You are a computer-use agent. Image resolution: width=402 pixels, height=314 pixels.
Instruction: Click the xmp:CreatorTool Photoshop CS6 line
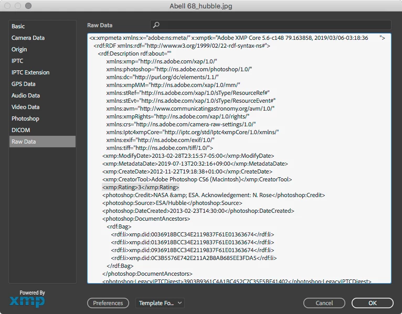pos(197,179)
